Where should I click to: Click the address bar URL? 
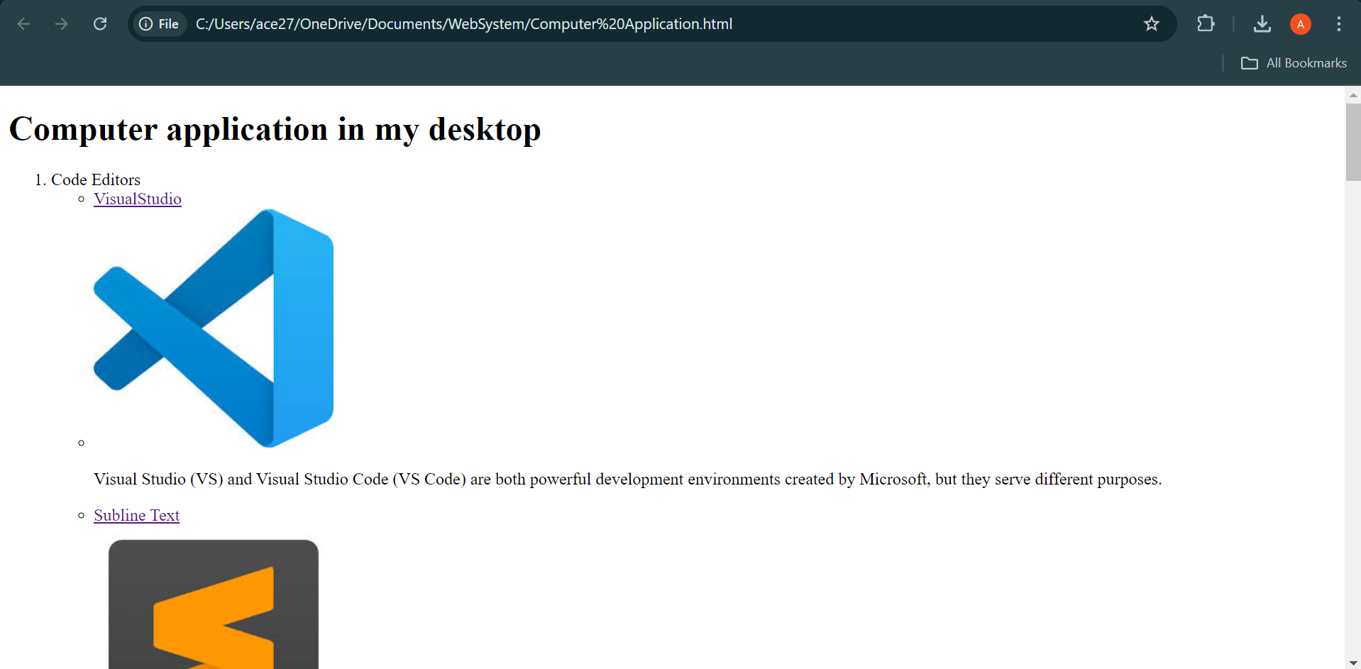point(464,24)
